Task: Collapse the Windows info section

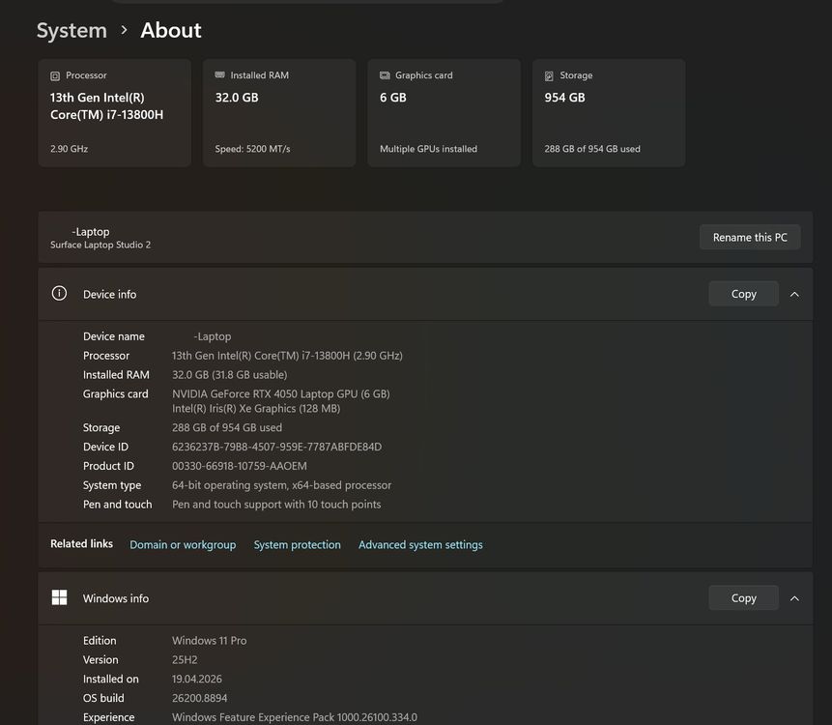Action: 794,598
